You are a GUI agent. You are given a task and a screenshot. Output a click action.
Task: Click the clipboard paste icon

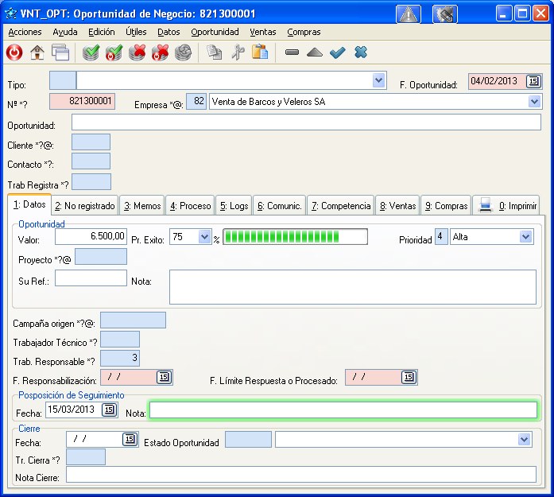tap(260, 52)
